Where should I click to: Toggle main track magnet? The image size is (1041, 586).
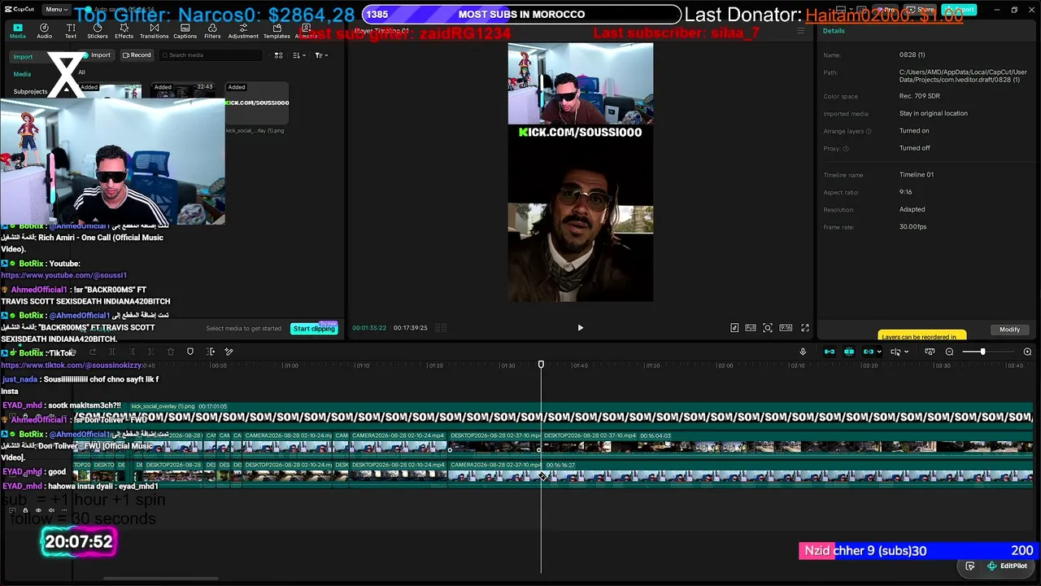coord(830,352)
